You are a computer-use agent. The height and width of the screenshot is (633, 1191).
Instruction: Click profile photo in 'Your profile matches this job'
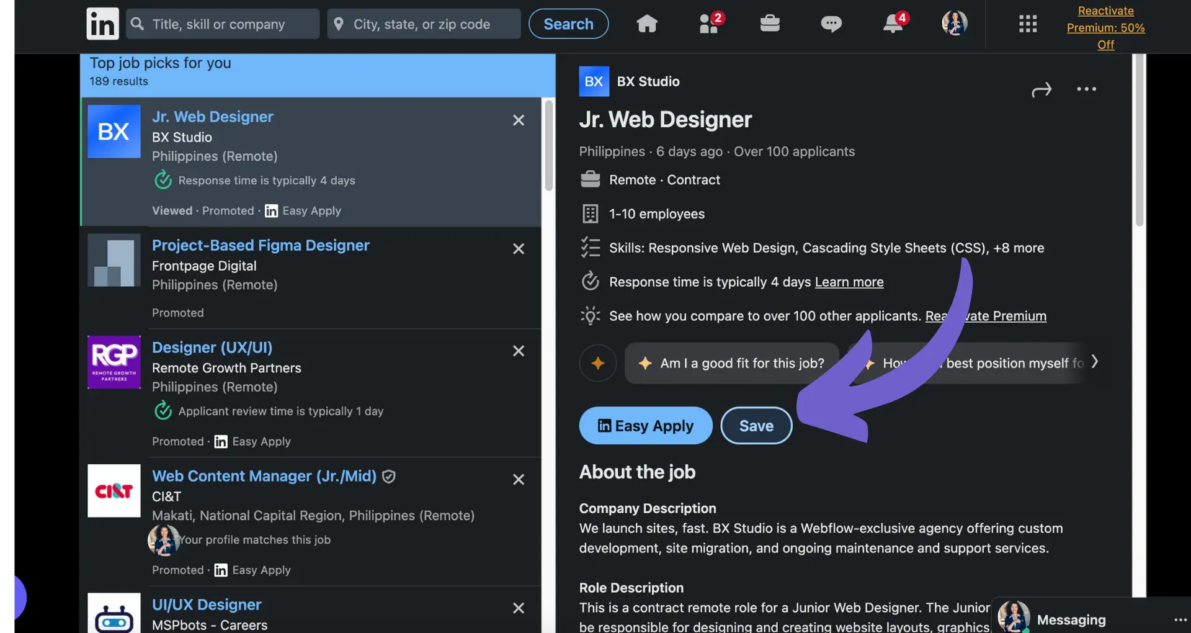[164, 540]
